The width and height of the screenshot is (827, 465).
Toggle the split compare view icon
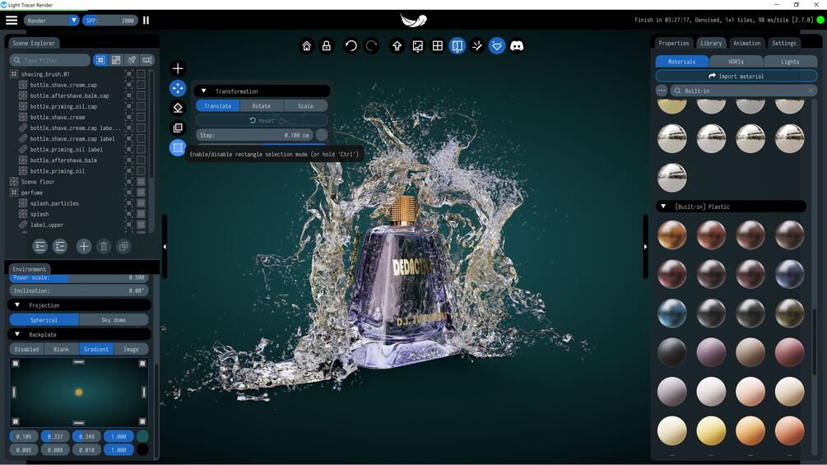[458, 46]
